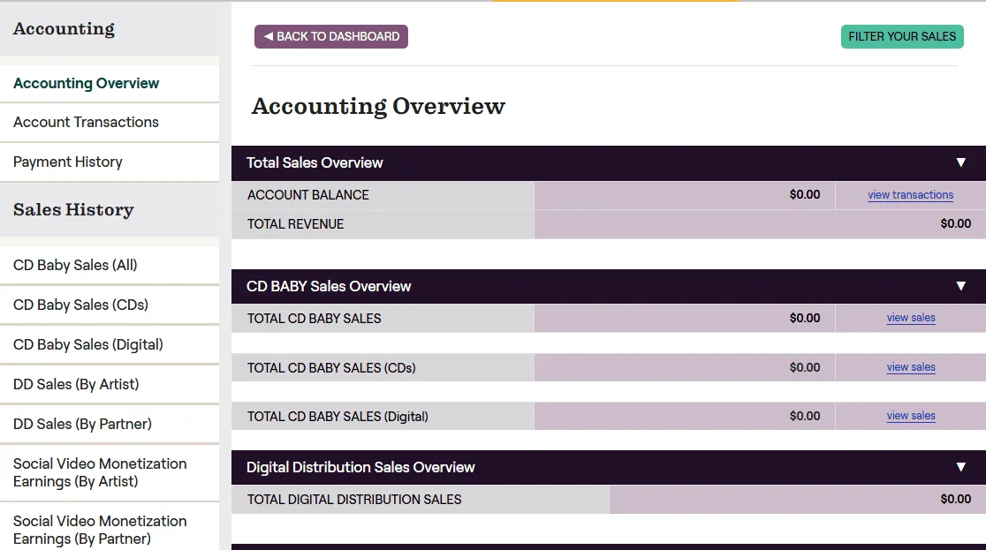Click the ACCOUNT BALANCE row label
This screenshot has width=986, height=550.
(x=308, y=195)
